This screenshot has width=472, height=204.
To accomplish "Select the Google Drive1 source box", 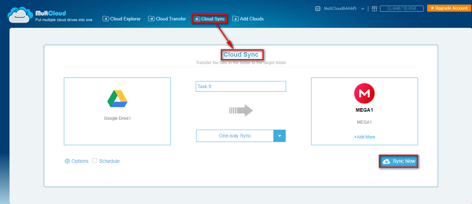I will coord(117,111).
